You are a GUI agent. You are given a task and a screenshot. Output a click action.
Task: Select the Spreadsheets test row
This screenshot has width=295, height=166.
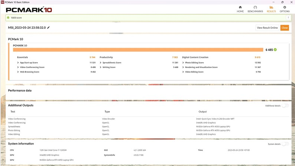pos(14,127)
